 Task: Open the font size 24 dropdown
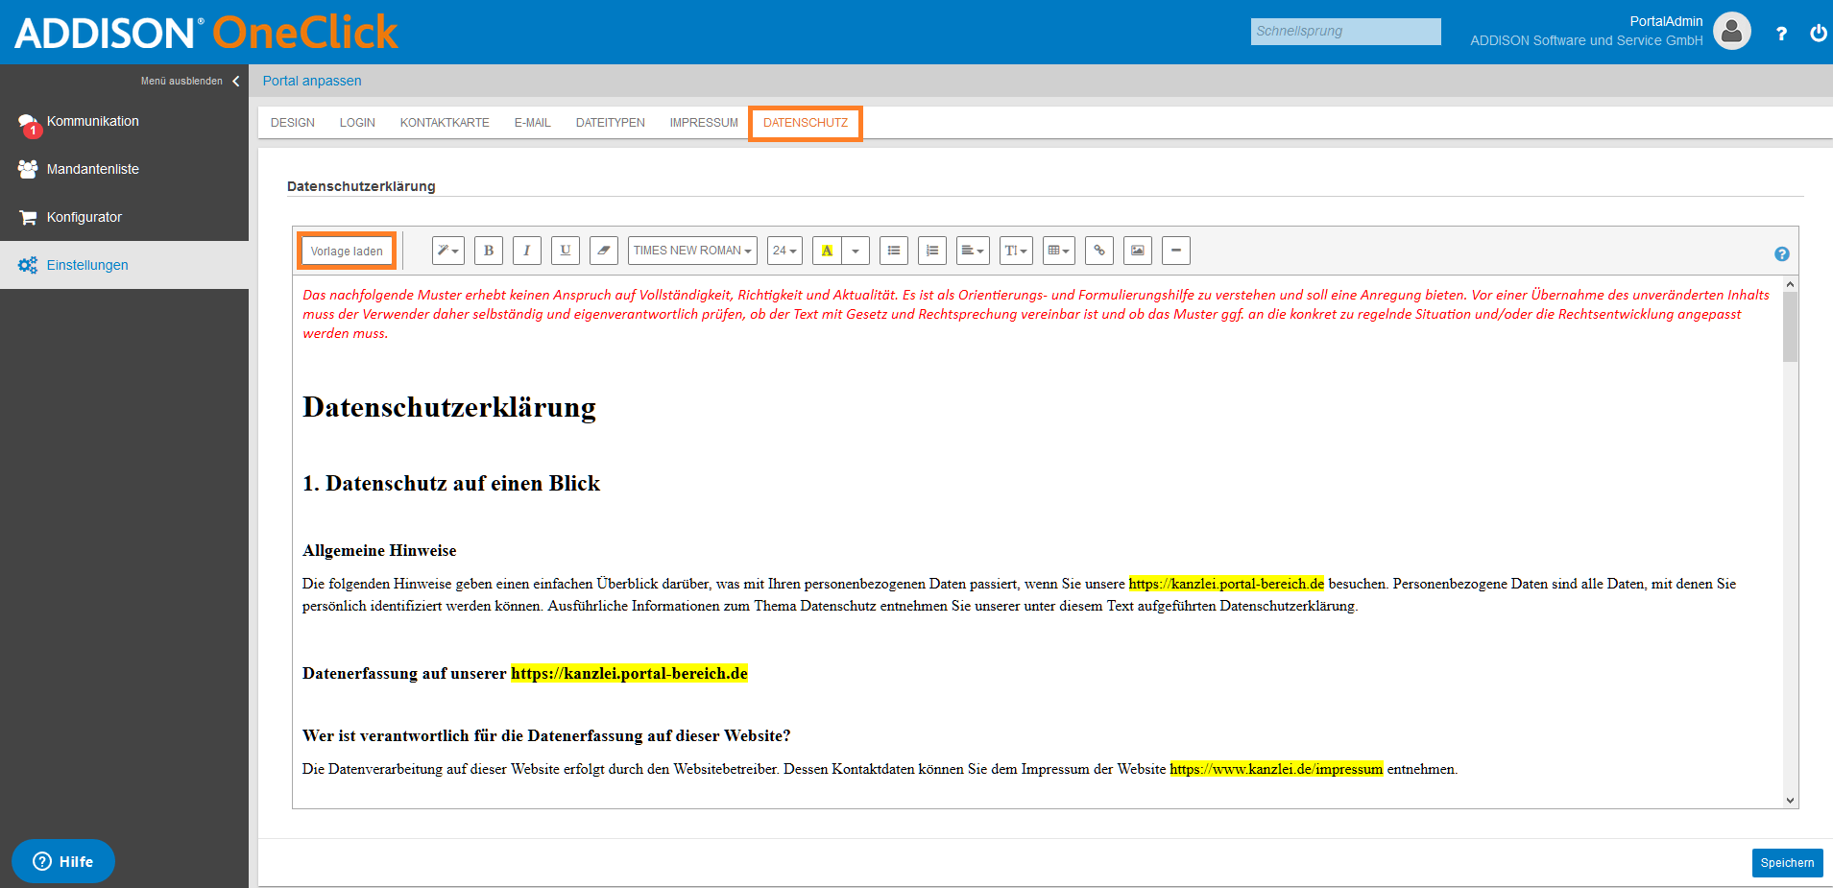(784, 251)
